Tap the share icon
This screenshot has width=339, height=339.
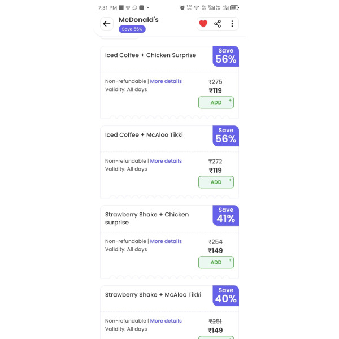click(218, 24)
